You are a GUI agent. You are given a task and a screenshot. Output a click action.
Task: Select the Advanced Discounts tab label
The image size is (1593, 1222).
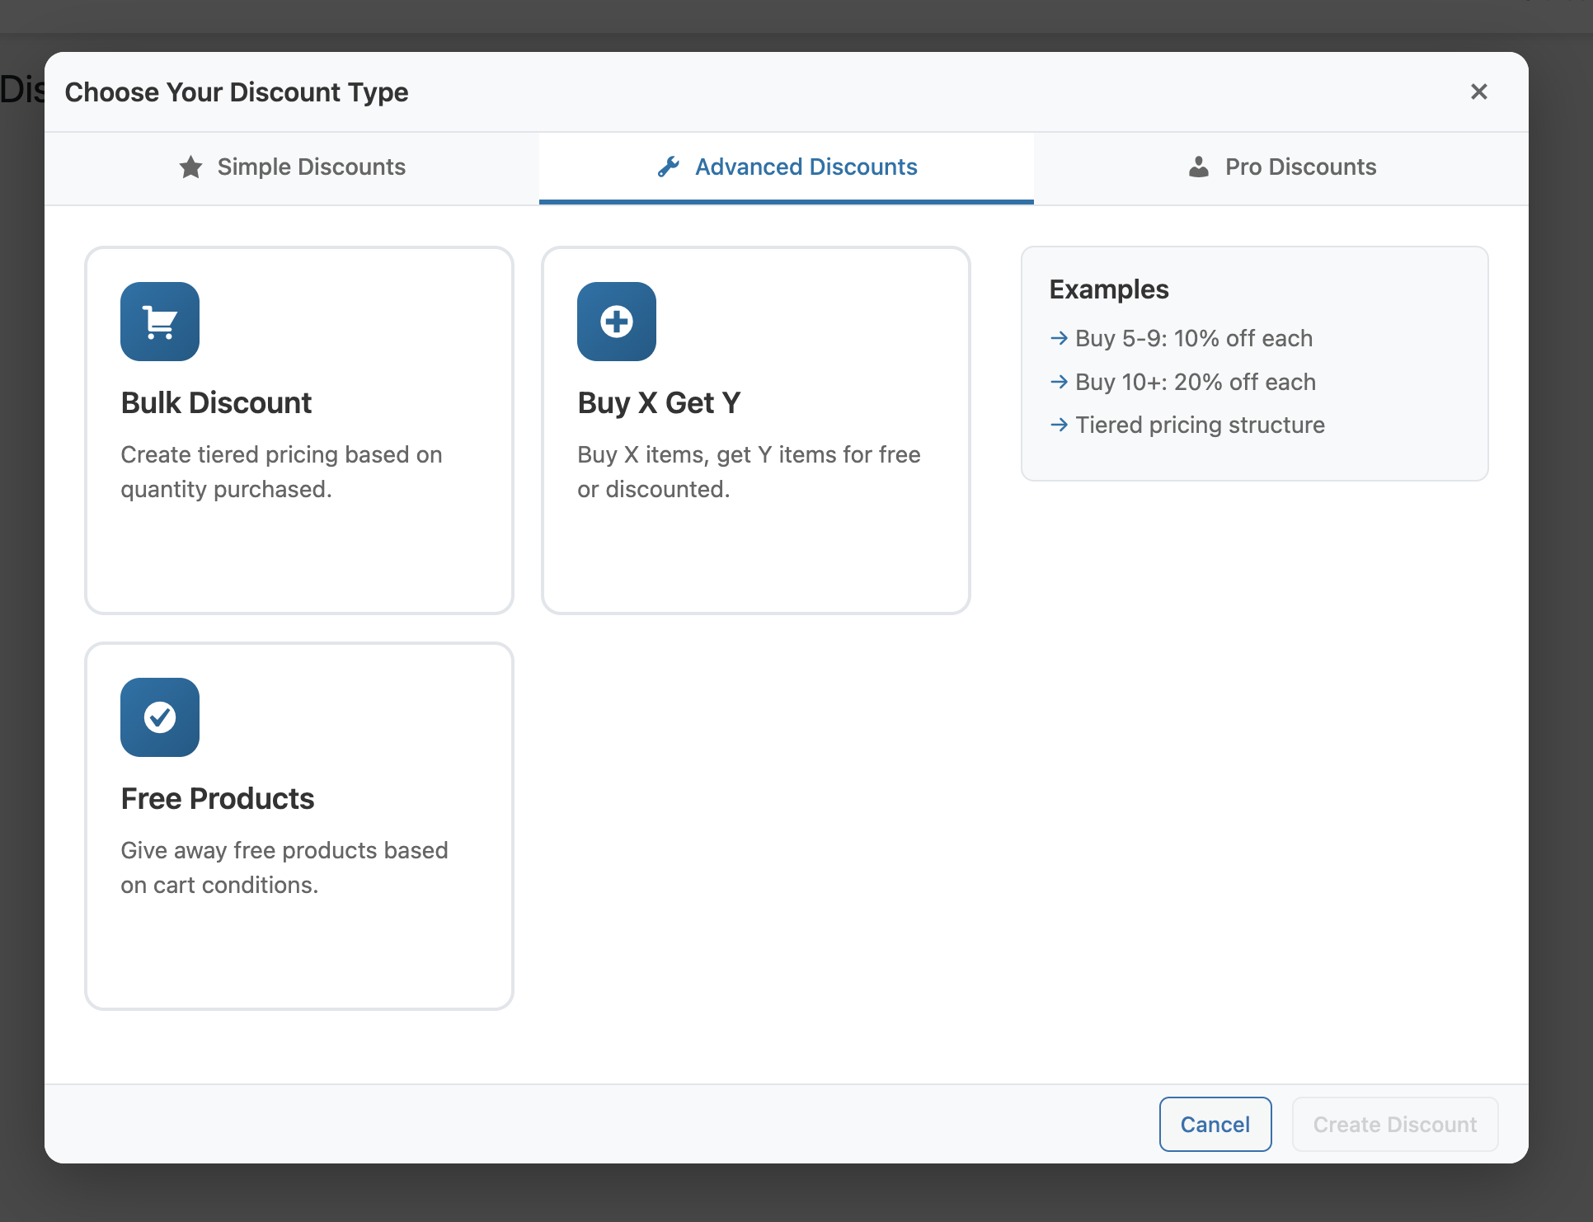pos(806,167)
